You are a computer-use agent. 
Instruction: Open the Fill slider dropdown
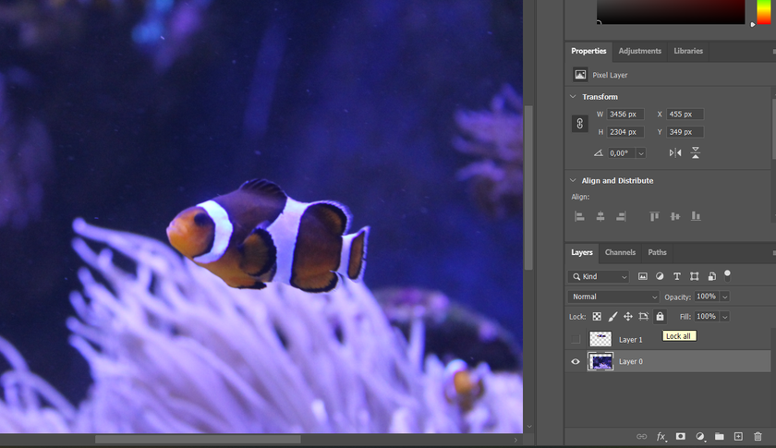724,316
